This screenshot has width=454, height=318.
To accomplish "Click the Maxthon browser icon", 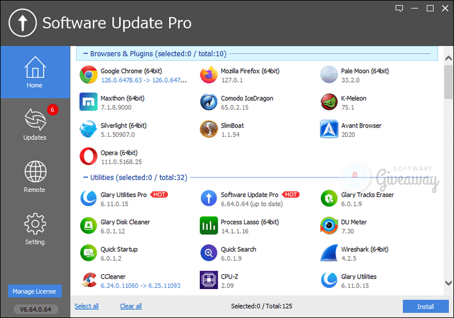I will [88, 102].
